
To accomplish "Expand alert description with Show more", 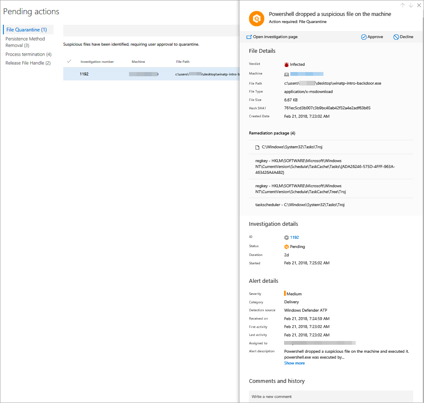I will click(x=294, y=363).
